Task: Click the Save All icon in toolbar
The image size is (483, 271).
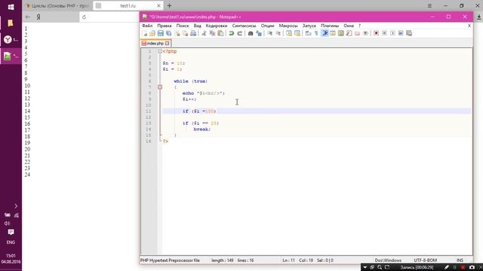Action: tap(169, 33)
